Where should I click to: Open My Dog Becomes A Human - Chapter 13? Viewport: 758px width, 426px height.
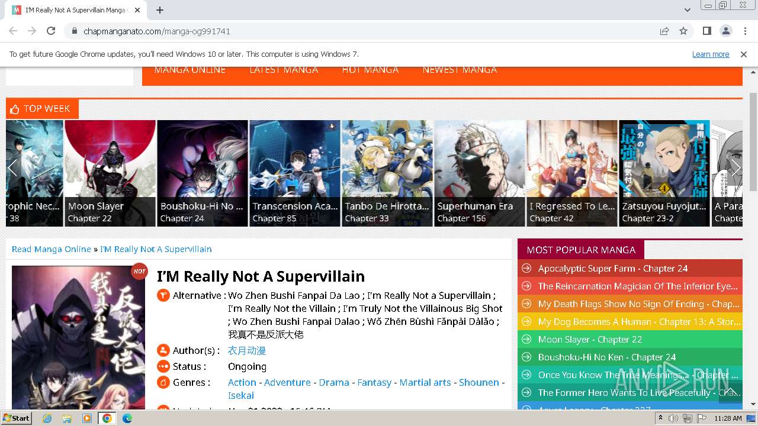tap(639, 322)
